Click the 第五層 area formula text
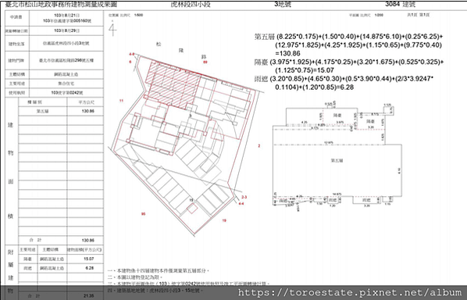 (x=348, y=45)
